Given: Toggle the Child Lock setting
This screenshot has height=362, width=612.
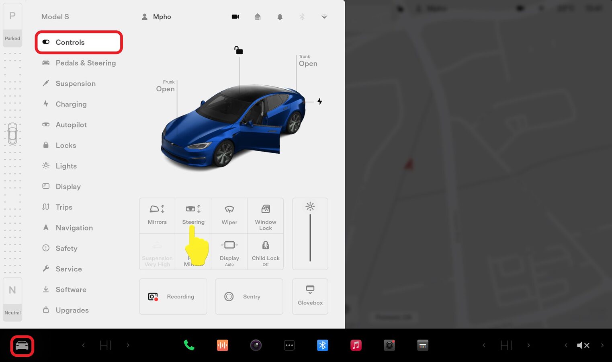Looking at the screenshot, I should [265, 251].
